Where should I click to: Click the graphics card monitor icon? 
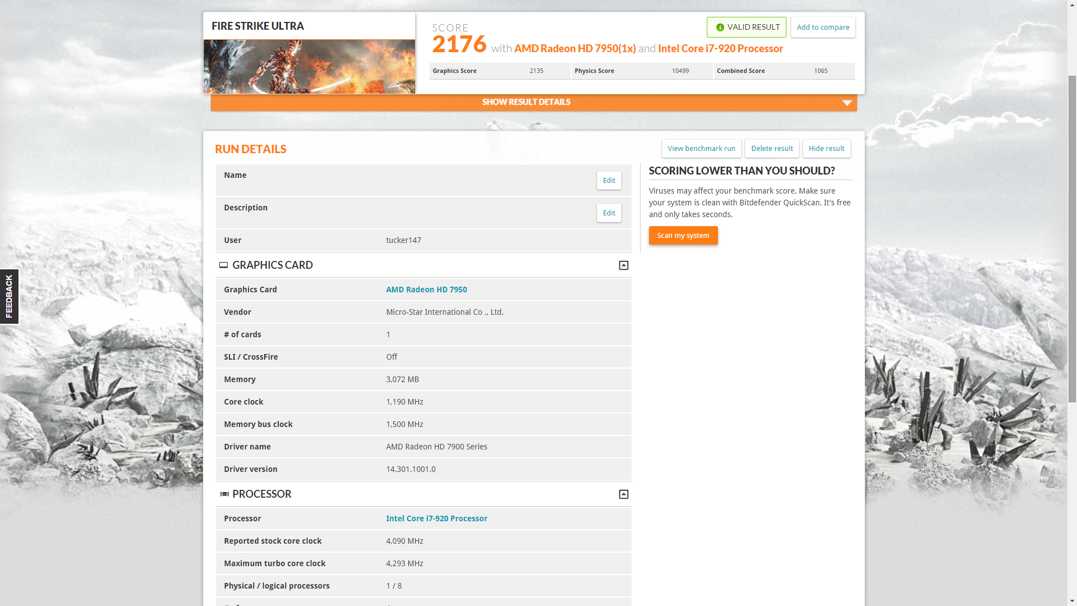click(223, 265)
